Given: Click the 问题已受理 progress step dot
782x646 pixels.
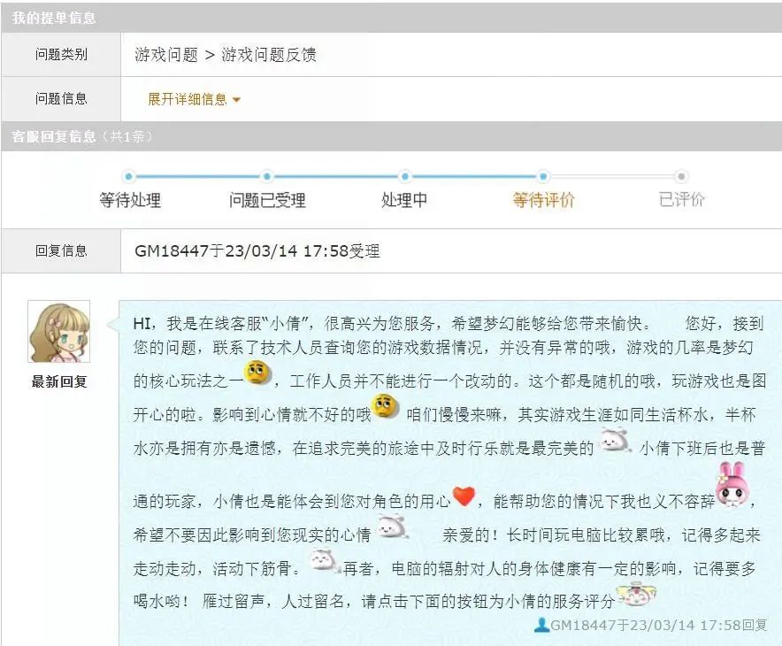Looking at the screenshot, I should 267,176.
